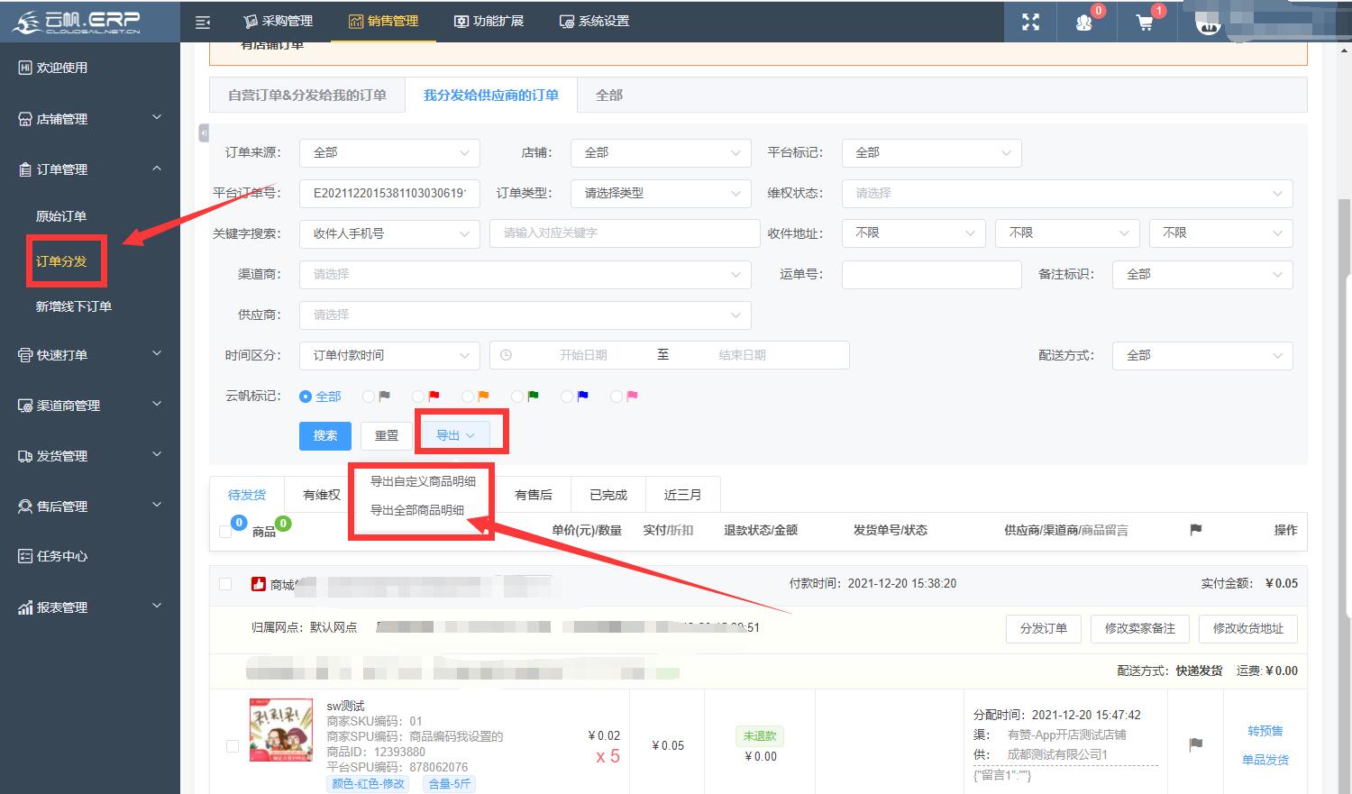Image resolution: width=1352 pixels, height=794 pixels.
Task: Tick the select-all checkbox in table header
Action: point(225,532)
